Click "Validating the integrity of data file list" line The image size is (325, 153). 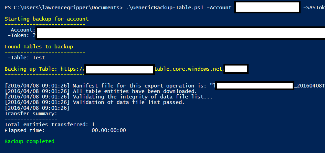point(143,97)
